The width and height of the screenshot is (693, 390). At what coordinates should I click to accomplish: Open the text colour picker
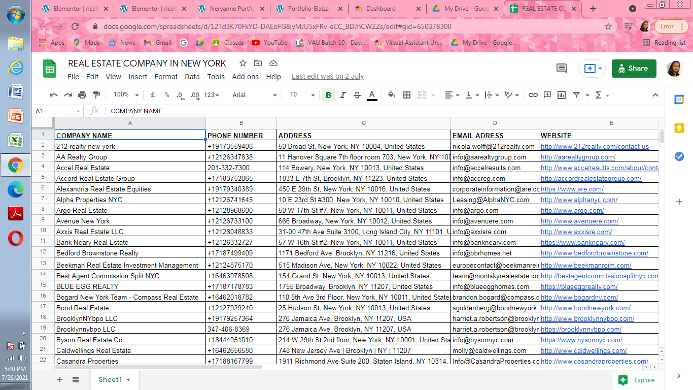tap(372, 95)
